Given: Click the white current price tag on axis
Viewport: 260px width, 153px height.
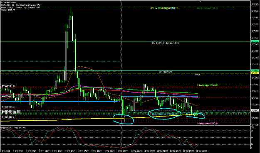Looking at the screenshot, I should pyautogui.click(x=255, y=110).
